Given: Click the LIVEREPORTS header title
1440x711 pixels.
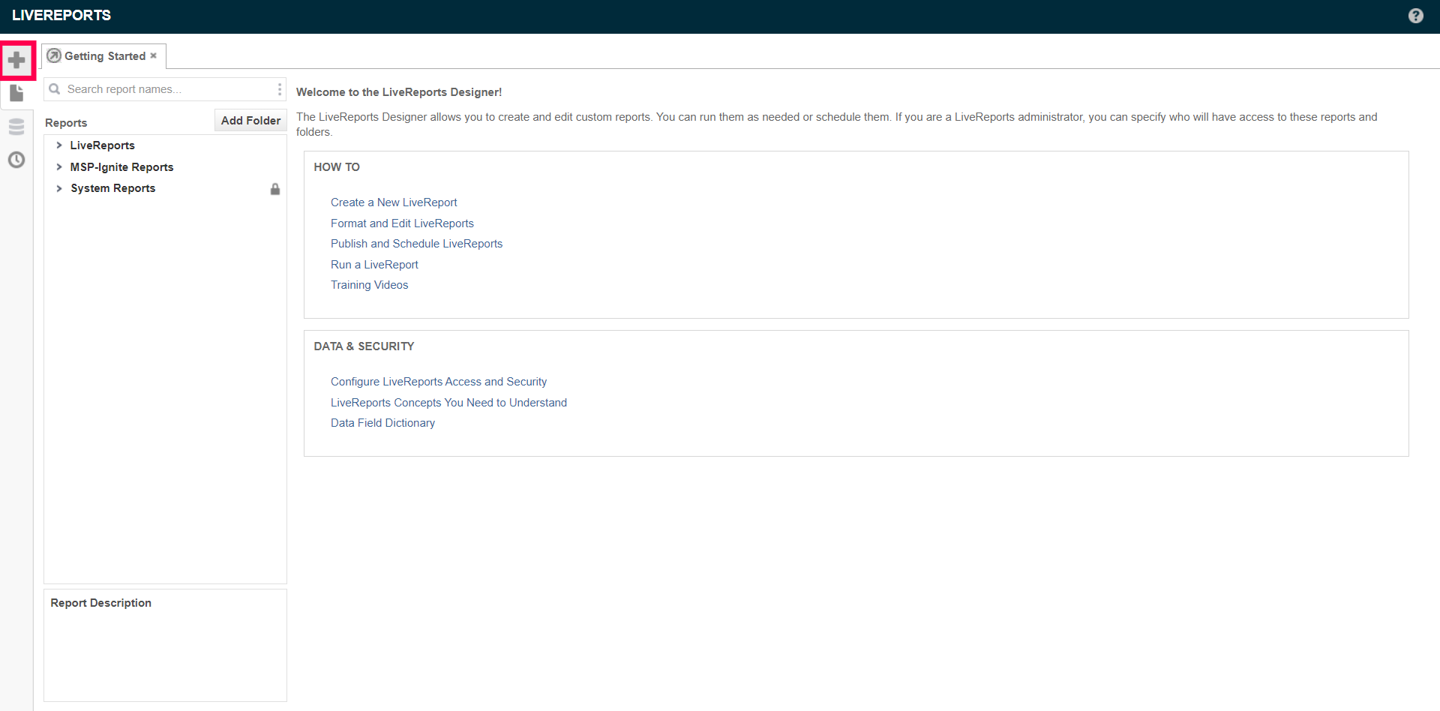Looking at the screenshot, I should pos(61,16).
